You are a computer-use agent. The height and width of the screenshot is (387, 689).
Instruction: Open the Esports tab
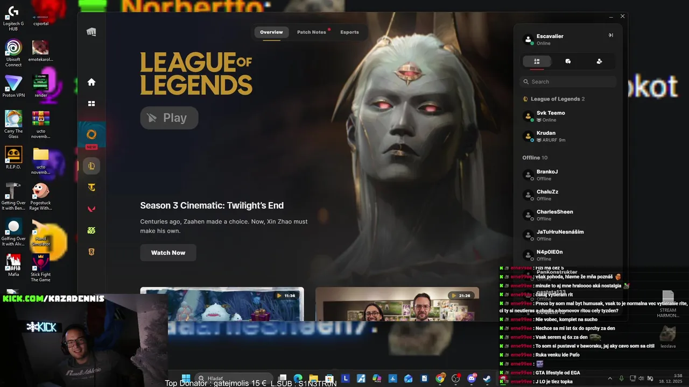(x=349, y=32)
